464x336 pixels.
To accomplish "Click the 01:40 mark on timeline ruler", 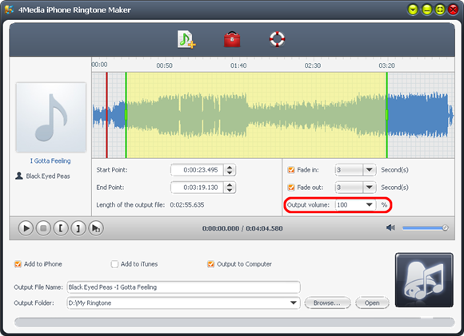I will 238,65.
